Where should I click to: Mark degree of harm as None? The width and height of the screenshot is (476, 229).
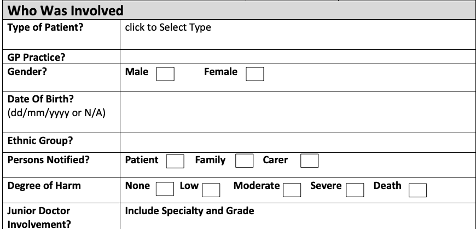pos(165,189)
